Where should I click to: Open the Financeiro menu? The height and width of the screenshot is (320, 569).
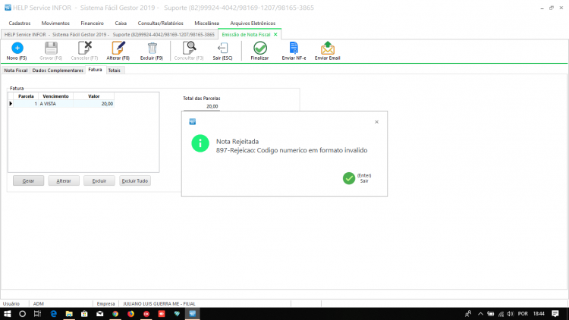[92, 24]
